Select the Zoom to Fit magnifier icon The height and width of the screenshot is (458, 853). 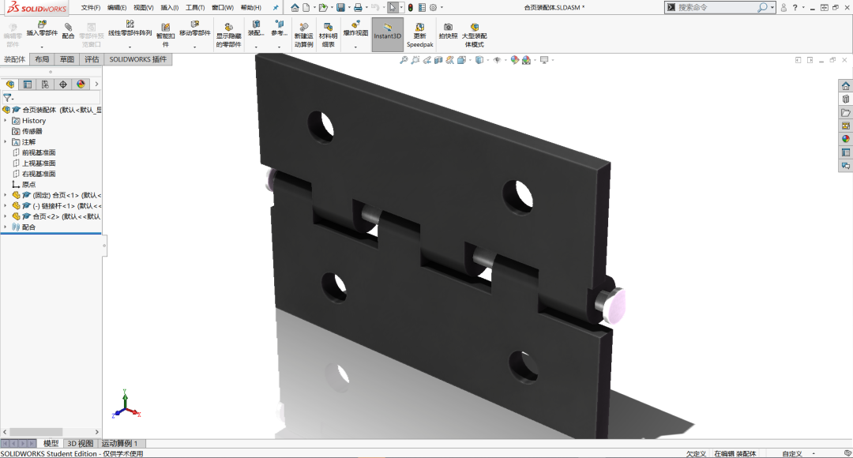(404, 61)
